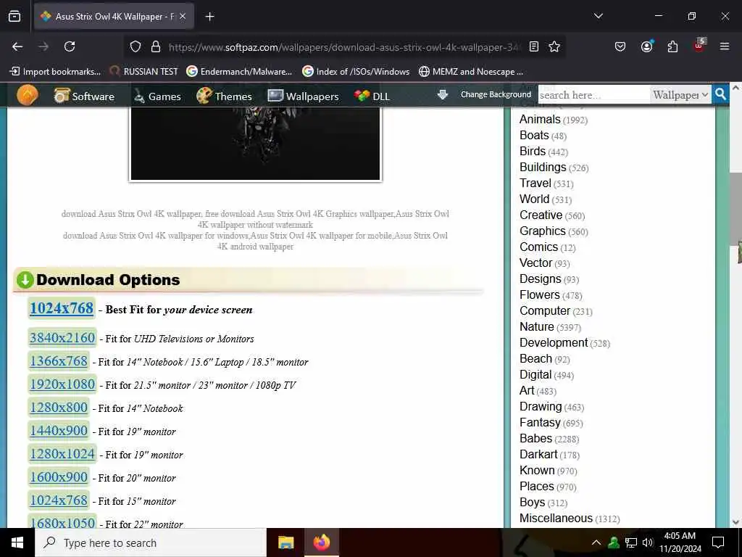Go back to previous page
Viewport: 742px width, 557px height.
point(17,46)
